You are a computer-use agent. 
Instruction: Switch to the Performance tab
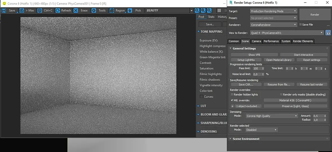271,41
